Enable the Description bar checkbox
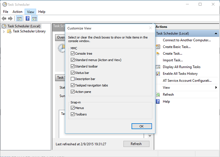 (72, 79)
